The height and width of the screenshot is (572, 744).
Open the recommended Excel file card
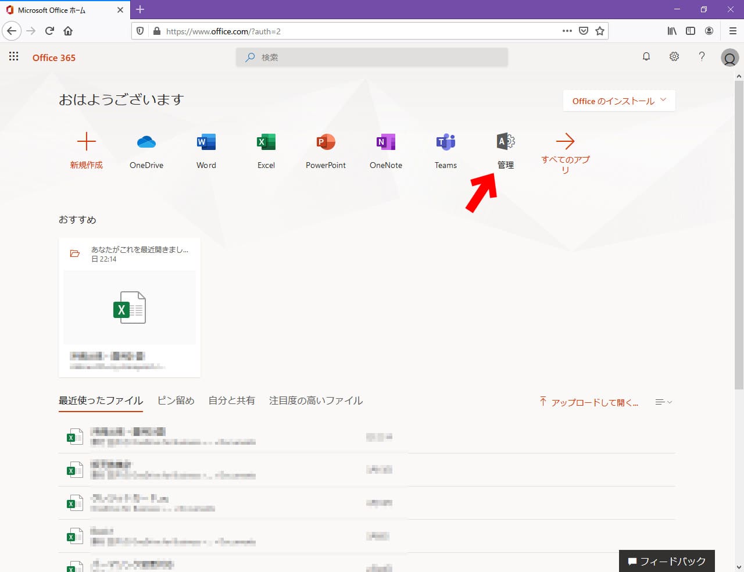pos(130,308)
